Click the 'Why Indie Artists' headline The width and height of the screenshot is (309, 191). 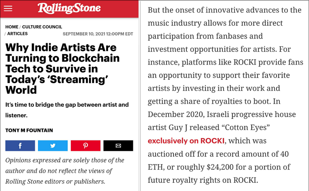(x=63, y=69)
